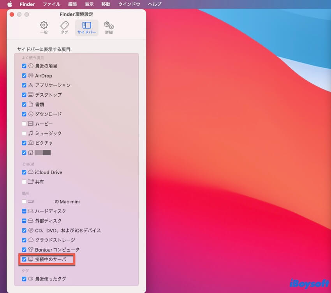This screenshot has width=331, height=293.
Task: Enable the ムービー checkbox
Action: coord(24,124)
